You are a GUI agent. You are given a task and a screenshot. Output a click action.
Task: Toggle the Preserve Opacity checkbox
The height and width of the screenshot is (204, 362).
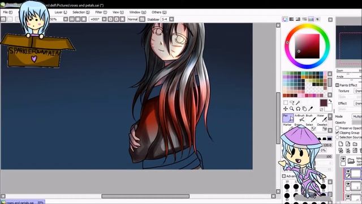[x=337, y=128]
